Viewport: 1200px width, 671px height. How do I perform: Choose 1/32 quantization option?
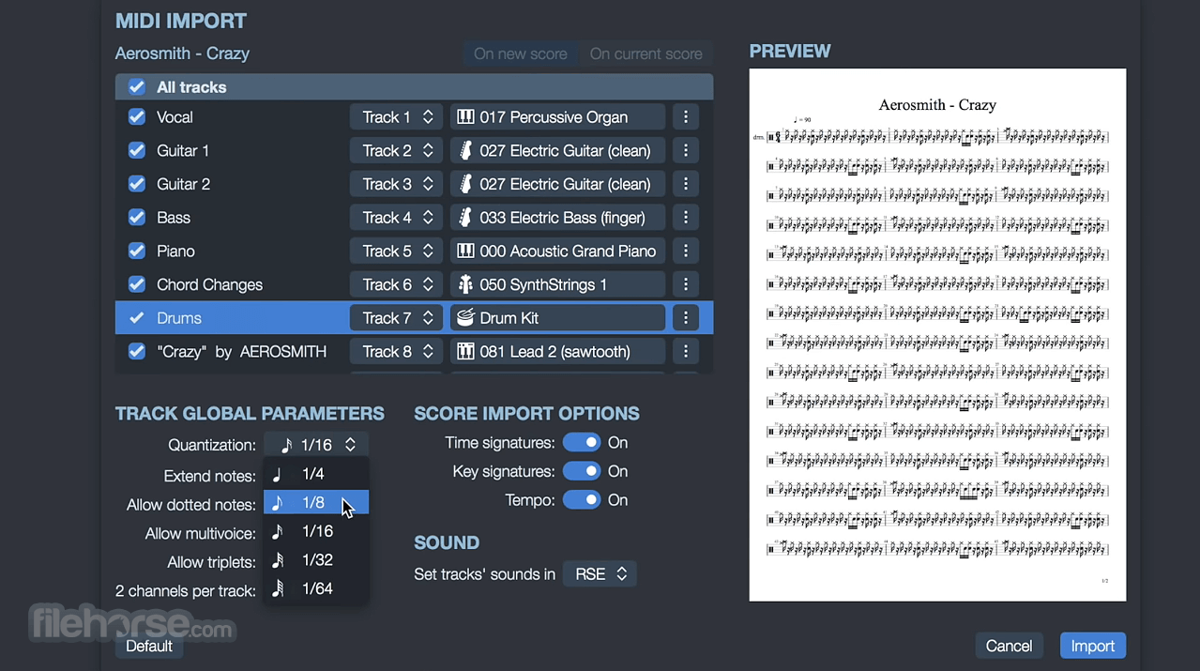316,560
